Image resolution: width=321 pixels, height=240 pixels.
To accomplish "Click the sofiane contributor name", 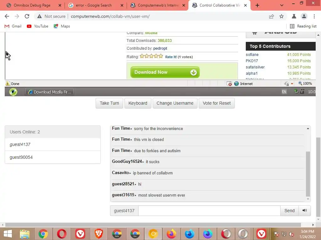I will coord(252,55).
